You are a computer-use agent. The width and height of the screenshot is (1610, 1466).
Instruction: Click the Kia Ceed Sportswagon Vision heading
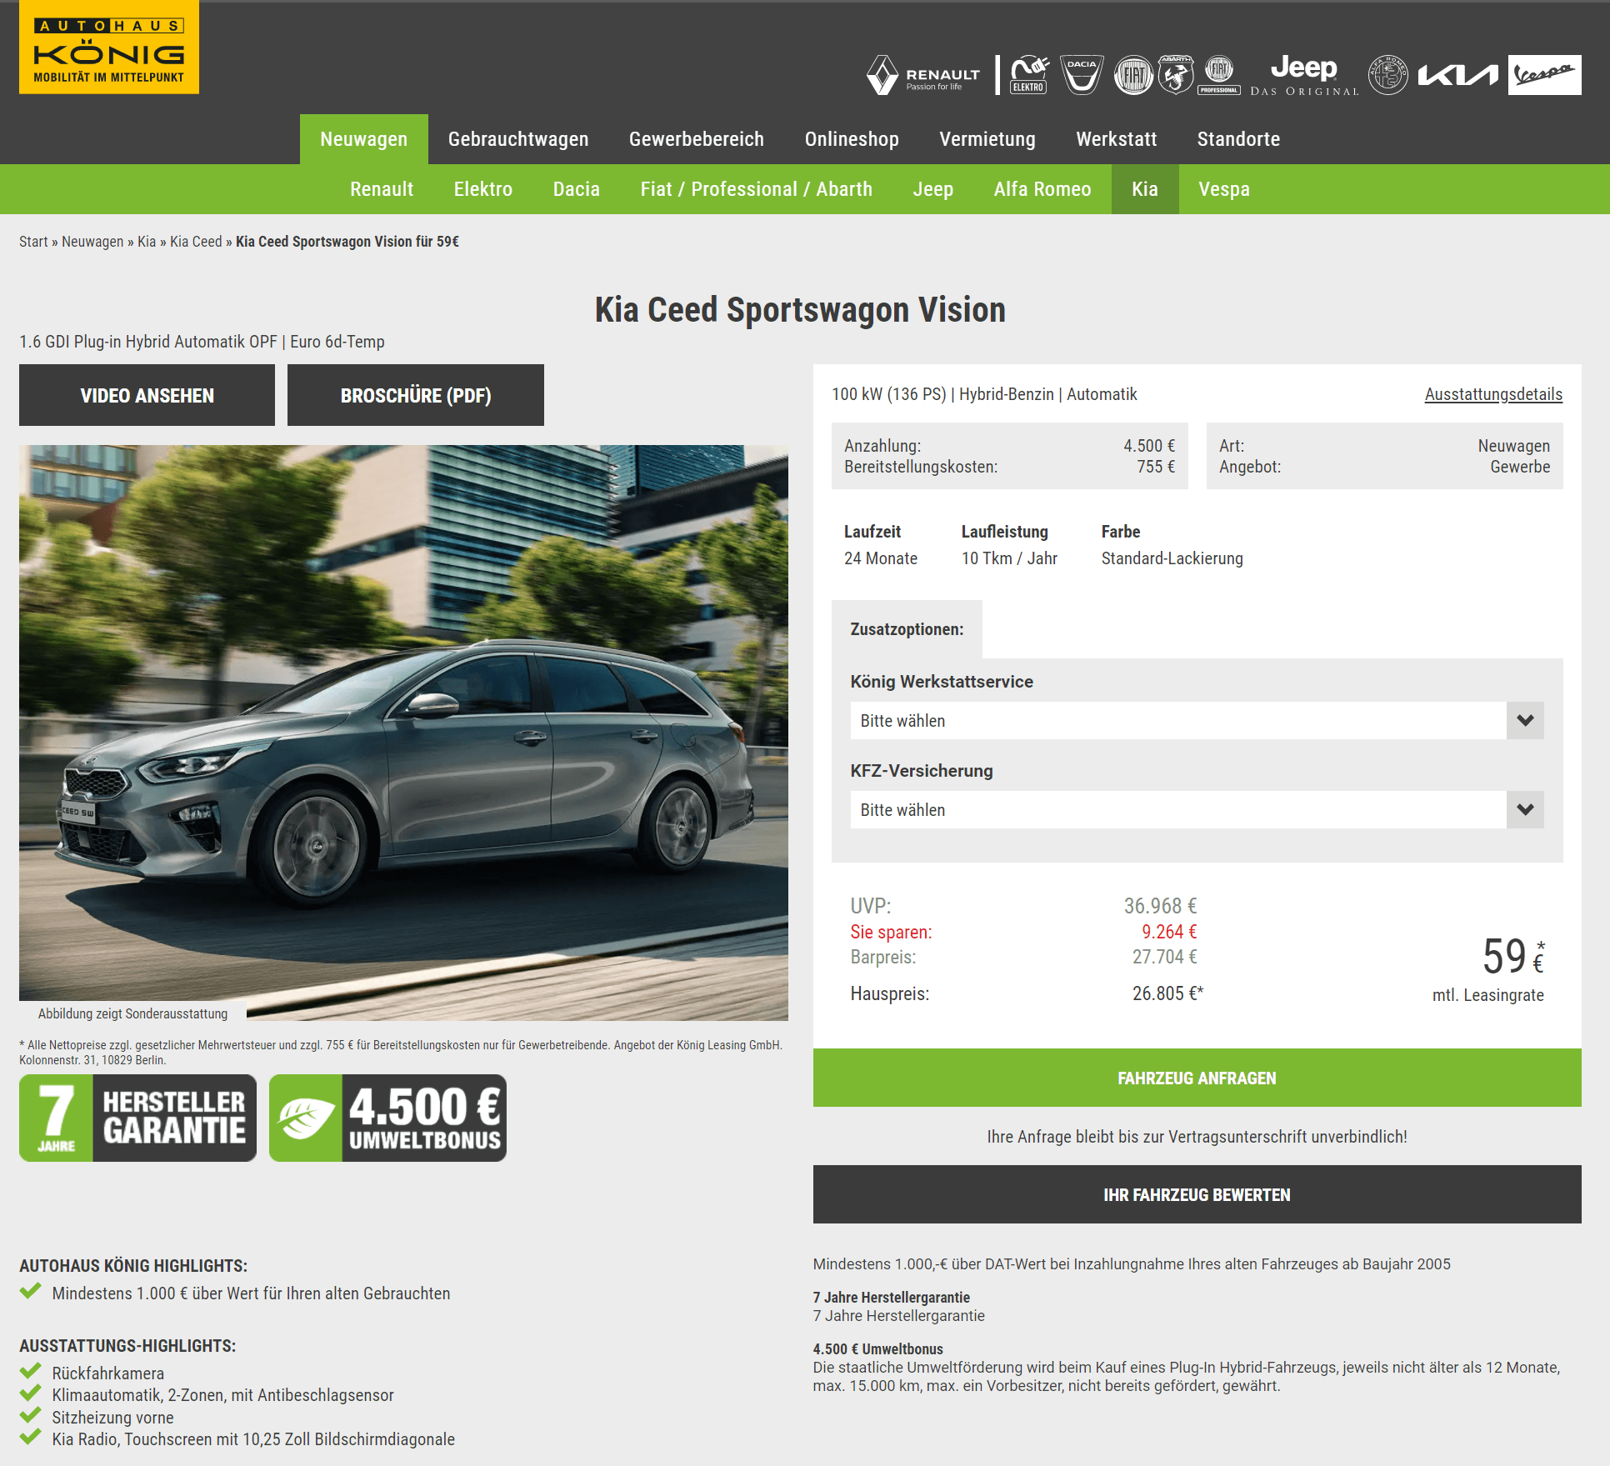point(800,310)
